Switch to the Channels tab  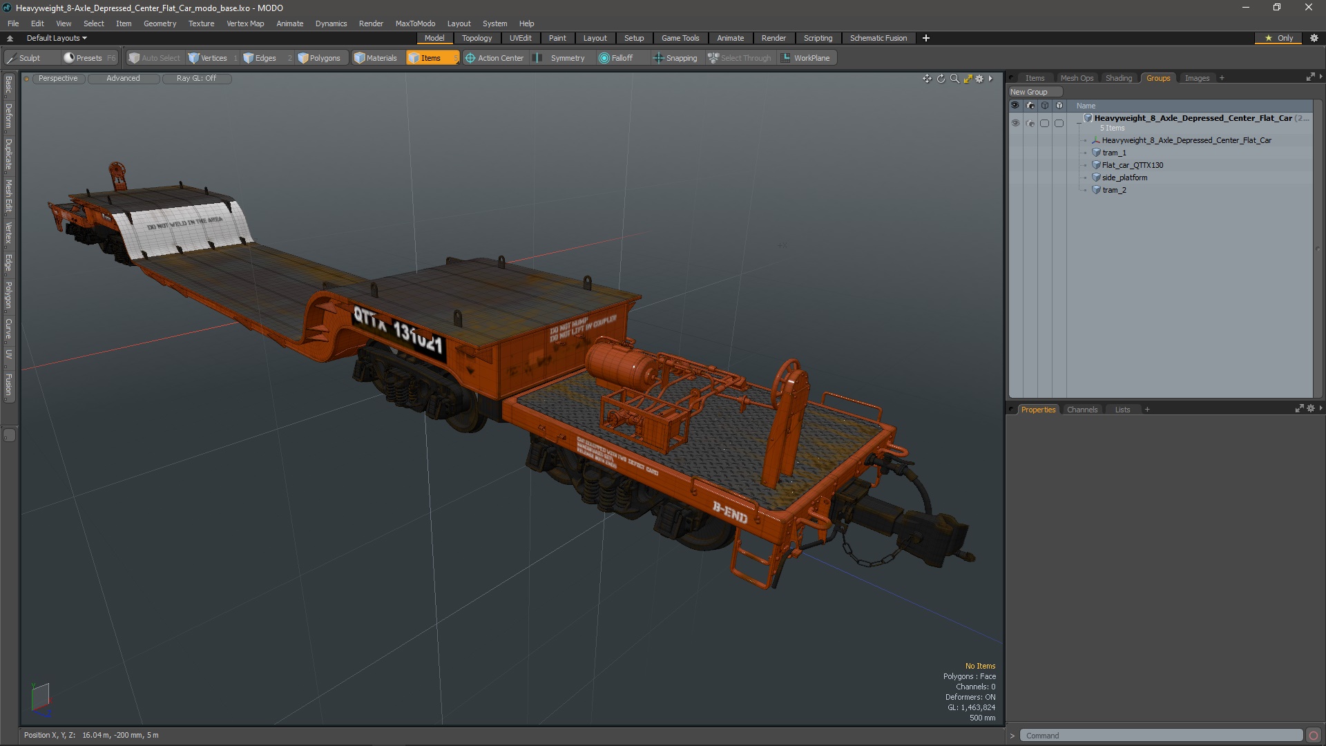[1082, 410]
